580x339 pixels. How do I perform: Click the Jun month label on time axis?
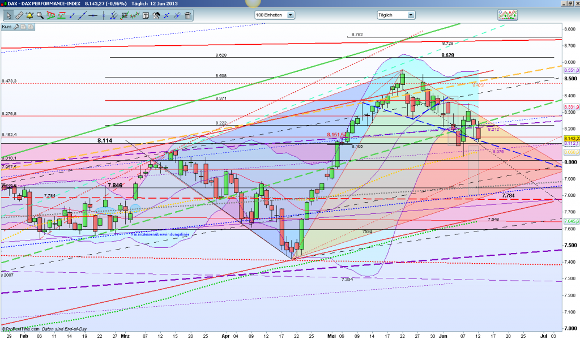[443, 336]
